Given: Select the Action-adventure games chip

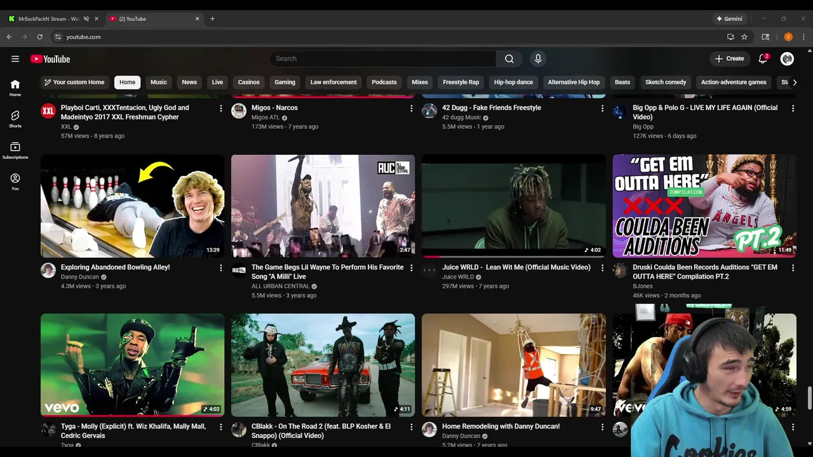Looking at the screenshot, I should 734,83.
